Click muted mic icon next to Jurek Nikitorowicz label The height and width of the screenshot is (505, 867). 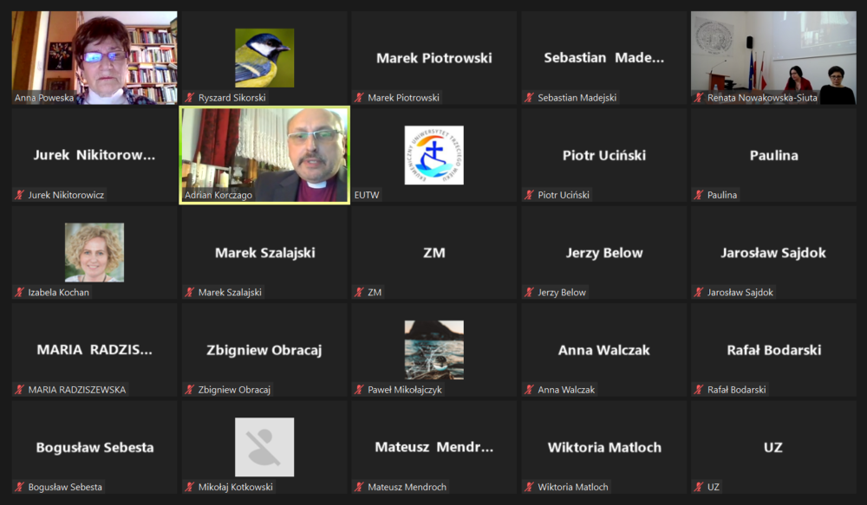(20, 195)
